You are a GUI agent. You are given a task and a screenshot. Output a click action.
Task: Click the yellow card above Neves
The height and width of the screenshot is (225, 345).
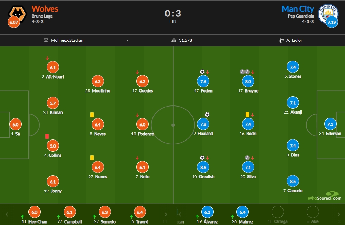(92, 115)
